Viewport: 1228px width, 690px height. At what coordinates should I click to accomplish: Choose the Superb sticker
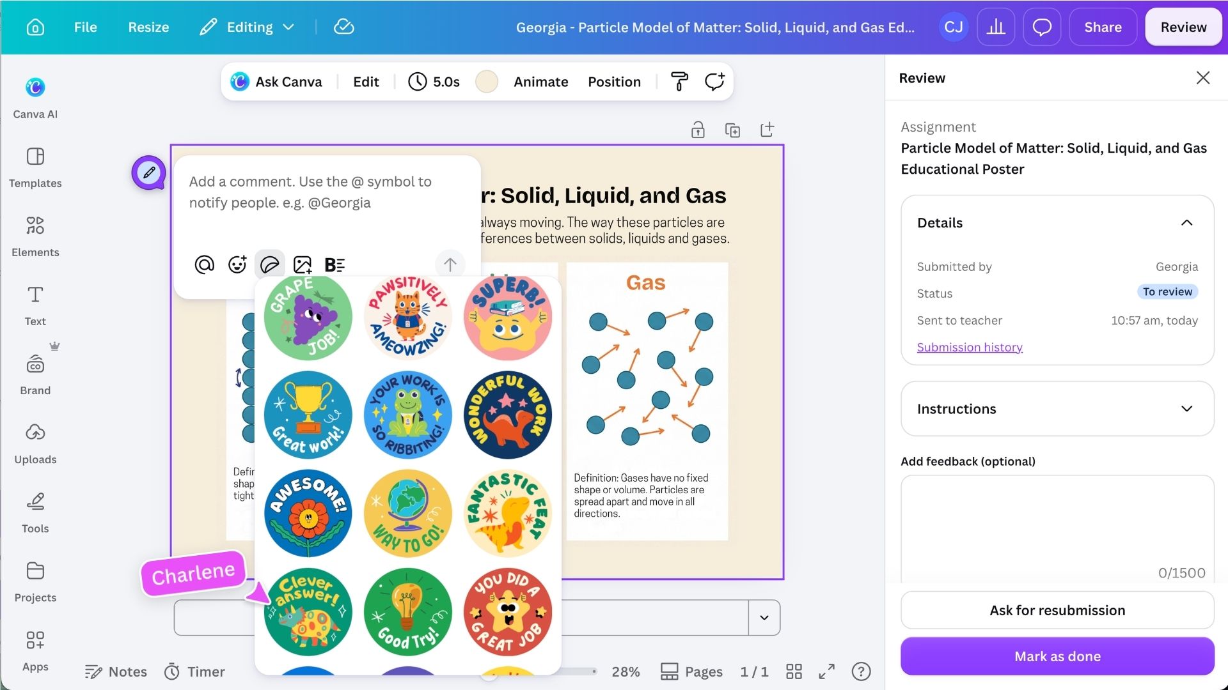(x=508, y=317)
